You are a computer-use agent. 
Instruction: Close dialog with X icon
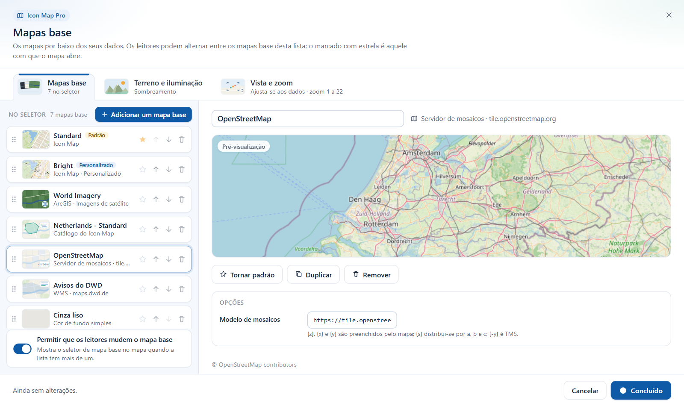[669, 15]
